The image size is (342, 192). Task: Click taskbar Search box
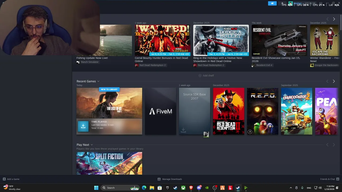click(x=120, y=188)
